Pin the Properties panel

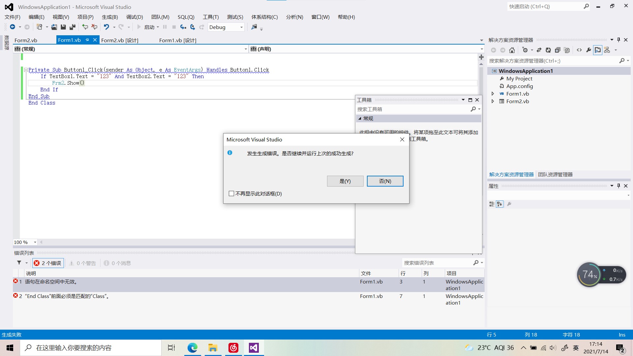[619, 186]
